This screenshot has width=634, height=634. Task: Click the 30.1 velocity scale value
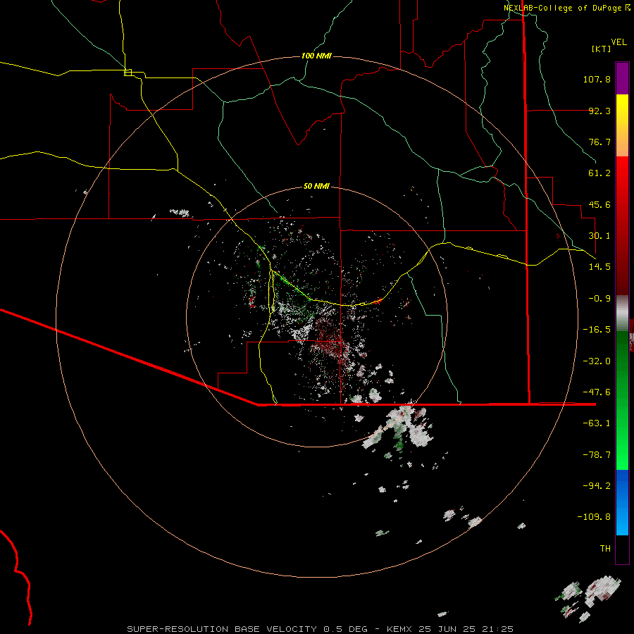599,236
